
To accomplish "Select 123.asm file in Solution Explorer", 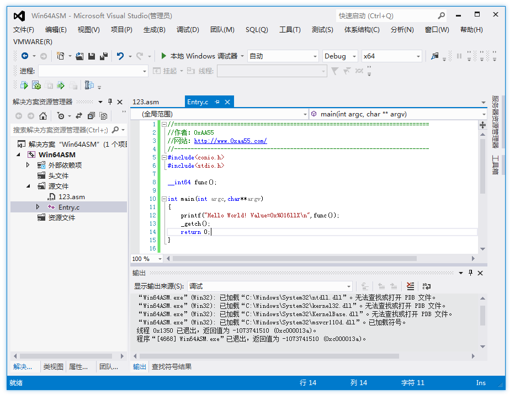I will tap(71, 197).
